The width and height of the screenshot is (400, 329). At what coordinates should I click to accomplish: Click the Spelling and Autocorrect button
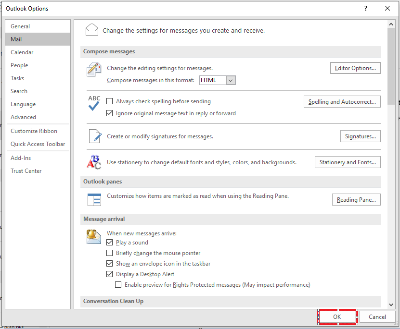point(342,101)
